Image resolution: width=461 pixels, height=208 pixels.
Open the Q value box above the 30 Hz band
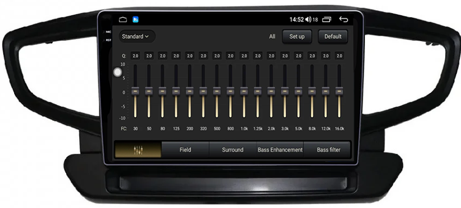135,56
